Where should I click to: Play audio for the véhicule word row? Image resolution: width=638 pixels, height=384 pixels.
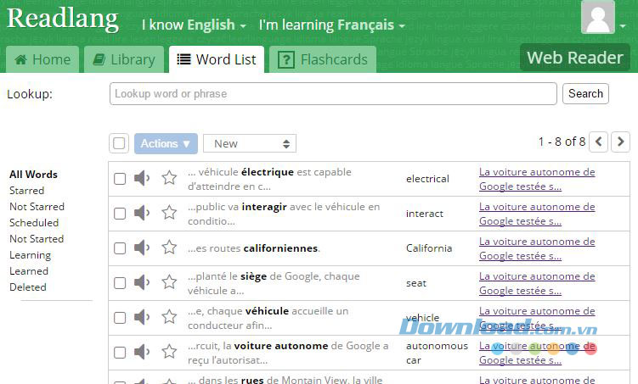[142, 317]
